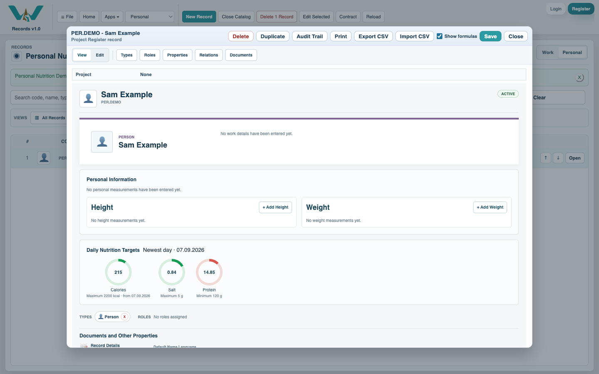Click the New Record button
Screen dimensions: 599x374
click(x=199, y=17)
